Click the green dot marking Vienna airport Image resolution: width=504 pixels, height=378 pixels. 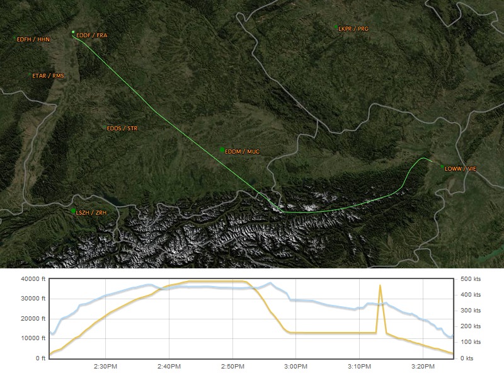click(x=442, y=166)
